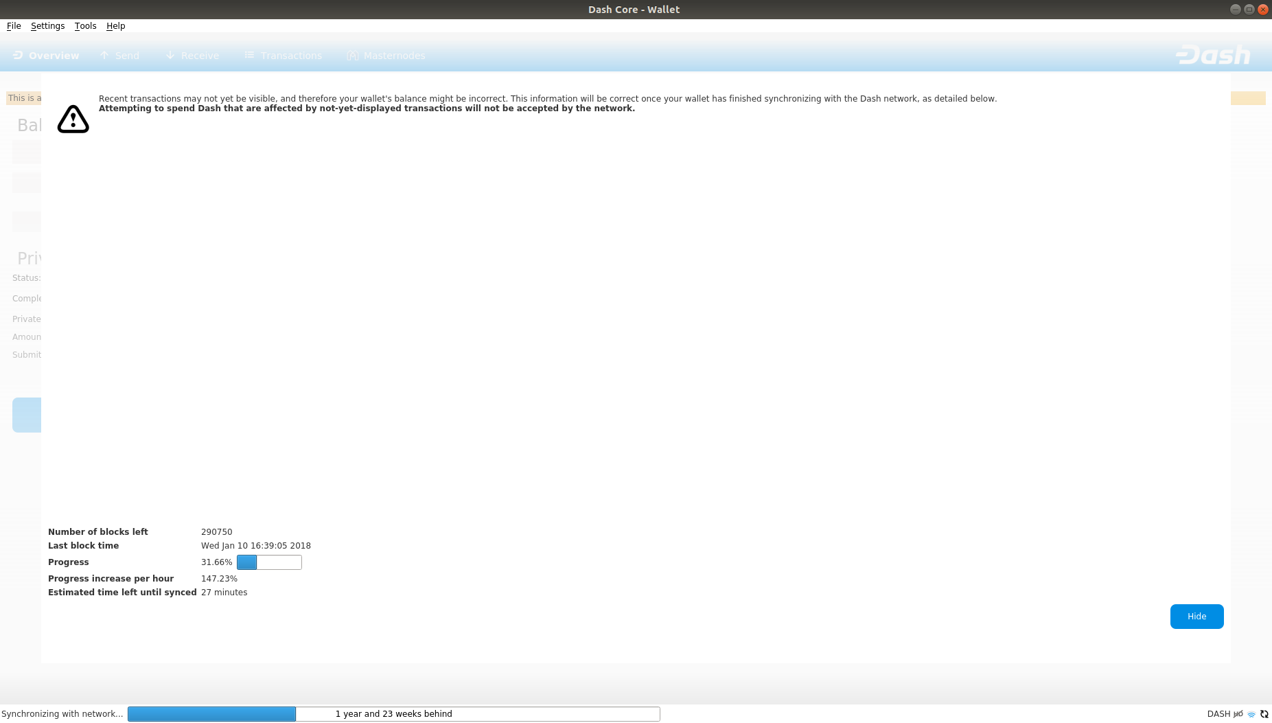Image resolution: width=1272 pixels, height=723 pixels.
Task: Click the Send tab arrow icon
Action: click(x=104, y=55)
